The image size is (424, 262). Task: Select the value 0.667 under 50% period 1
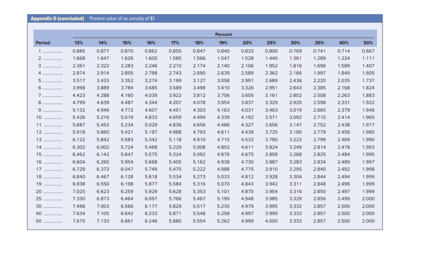point(368,51)
